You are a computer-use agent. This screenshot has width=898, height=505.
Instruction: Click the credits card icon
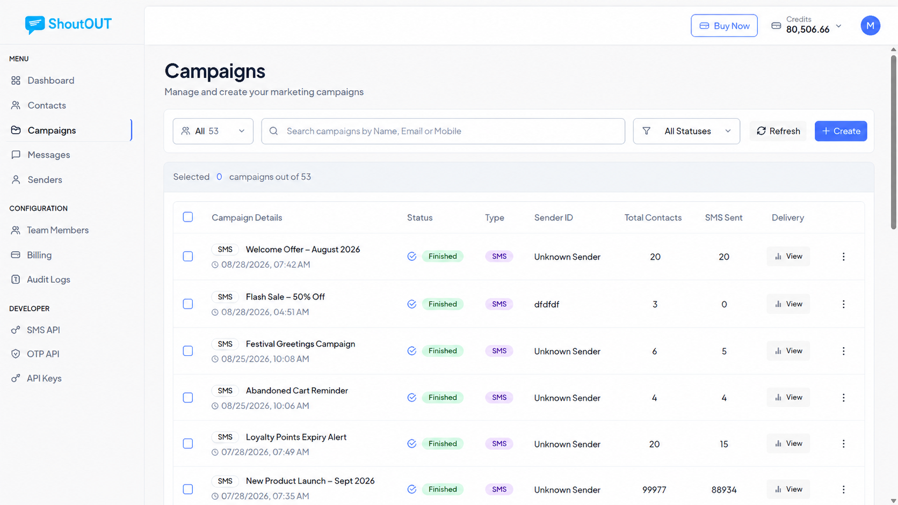point(776,26)
